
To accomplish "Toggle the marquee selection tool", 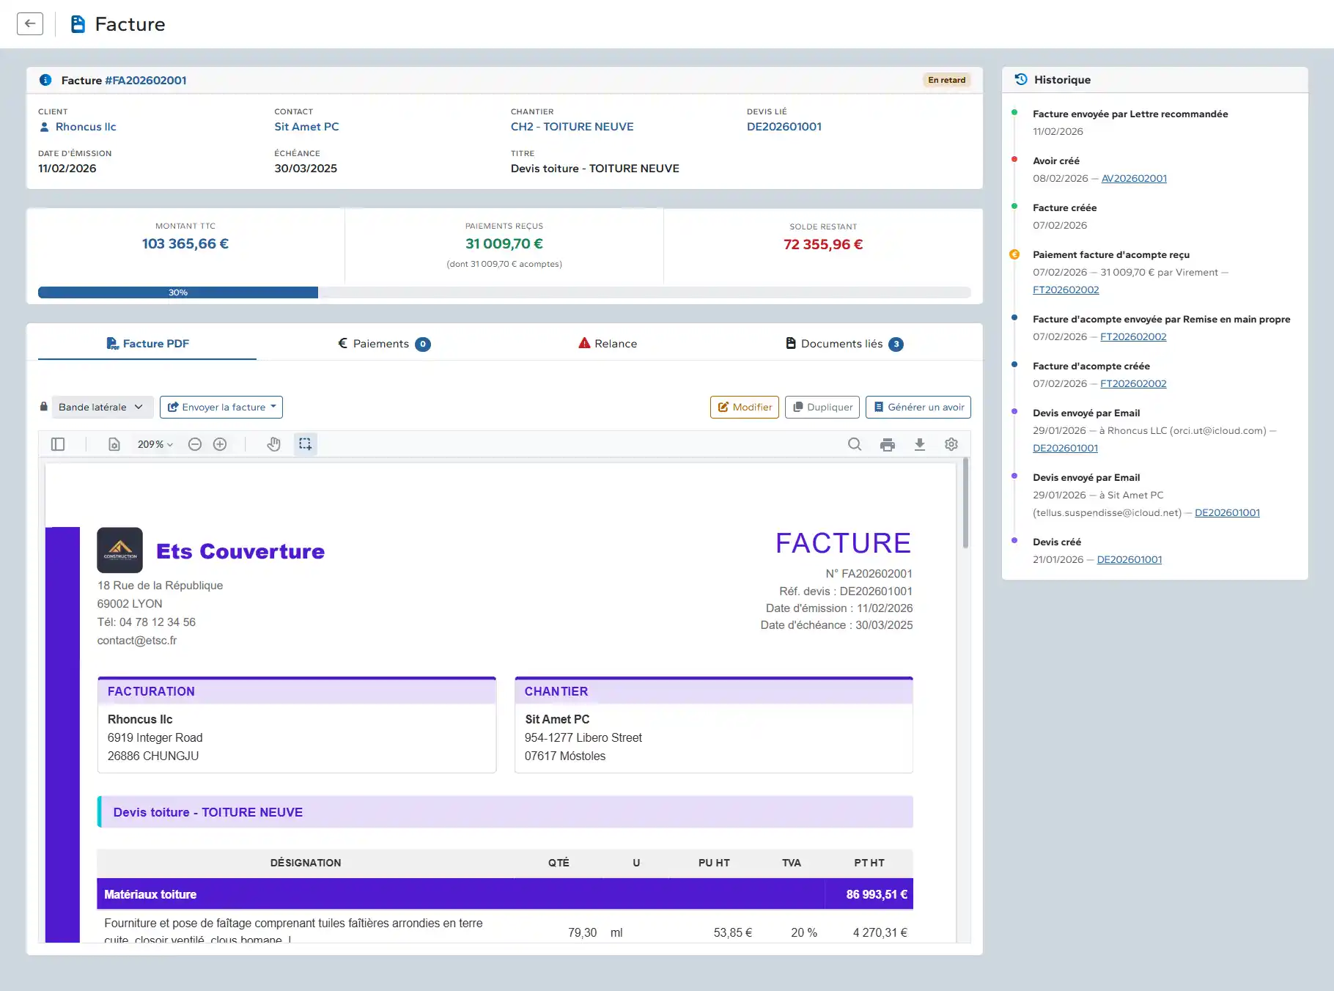I will coord(306,444).
